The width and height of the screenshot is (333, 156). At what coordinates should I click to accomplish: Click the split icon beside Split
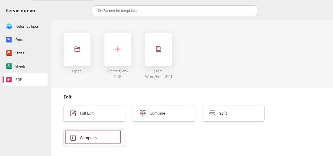tap(212, 113)
